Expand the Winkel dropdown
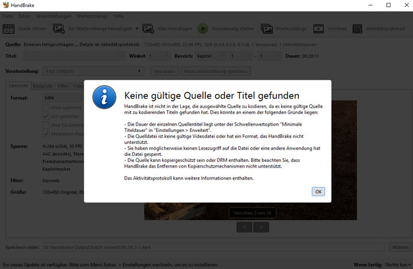 click(x=158, y=56)
